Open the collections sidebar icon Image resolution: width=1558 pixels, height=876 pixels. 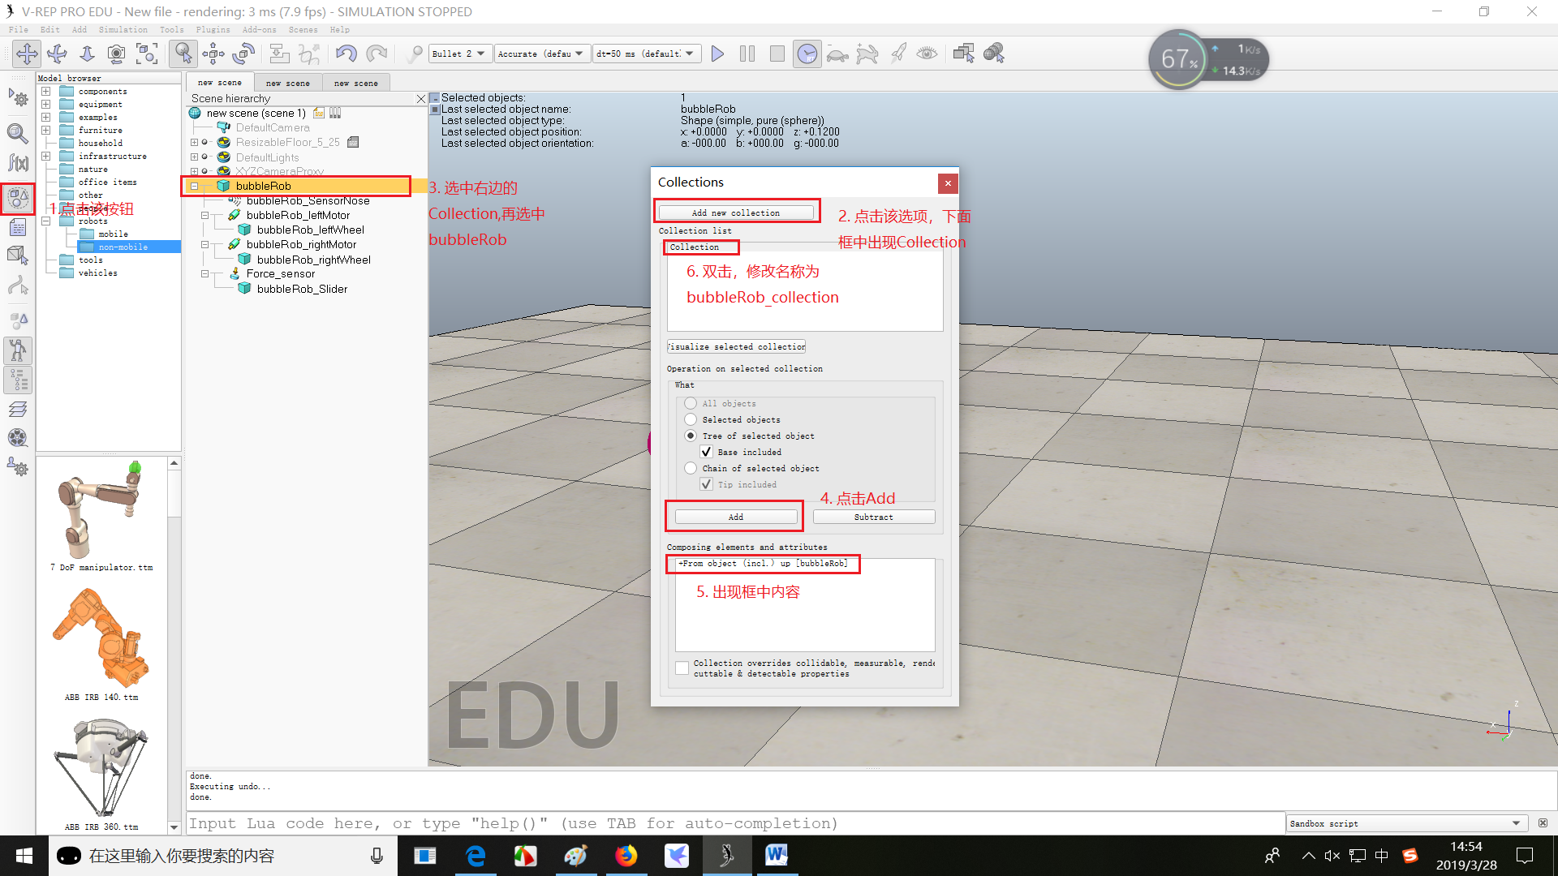click(x=18, y=197)
